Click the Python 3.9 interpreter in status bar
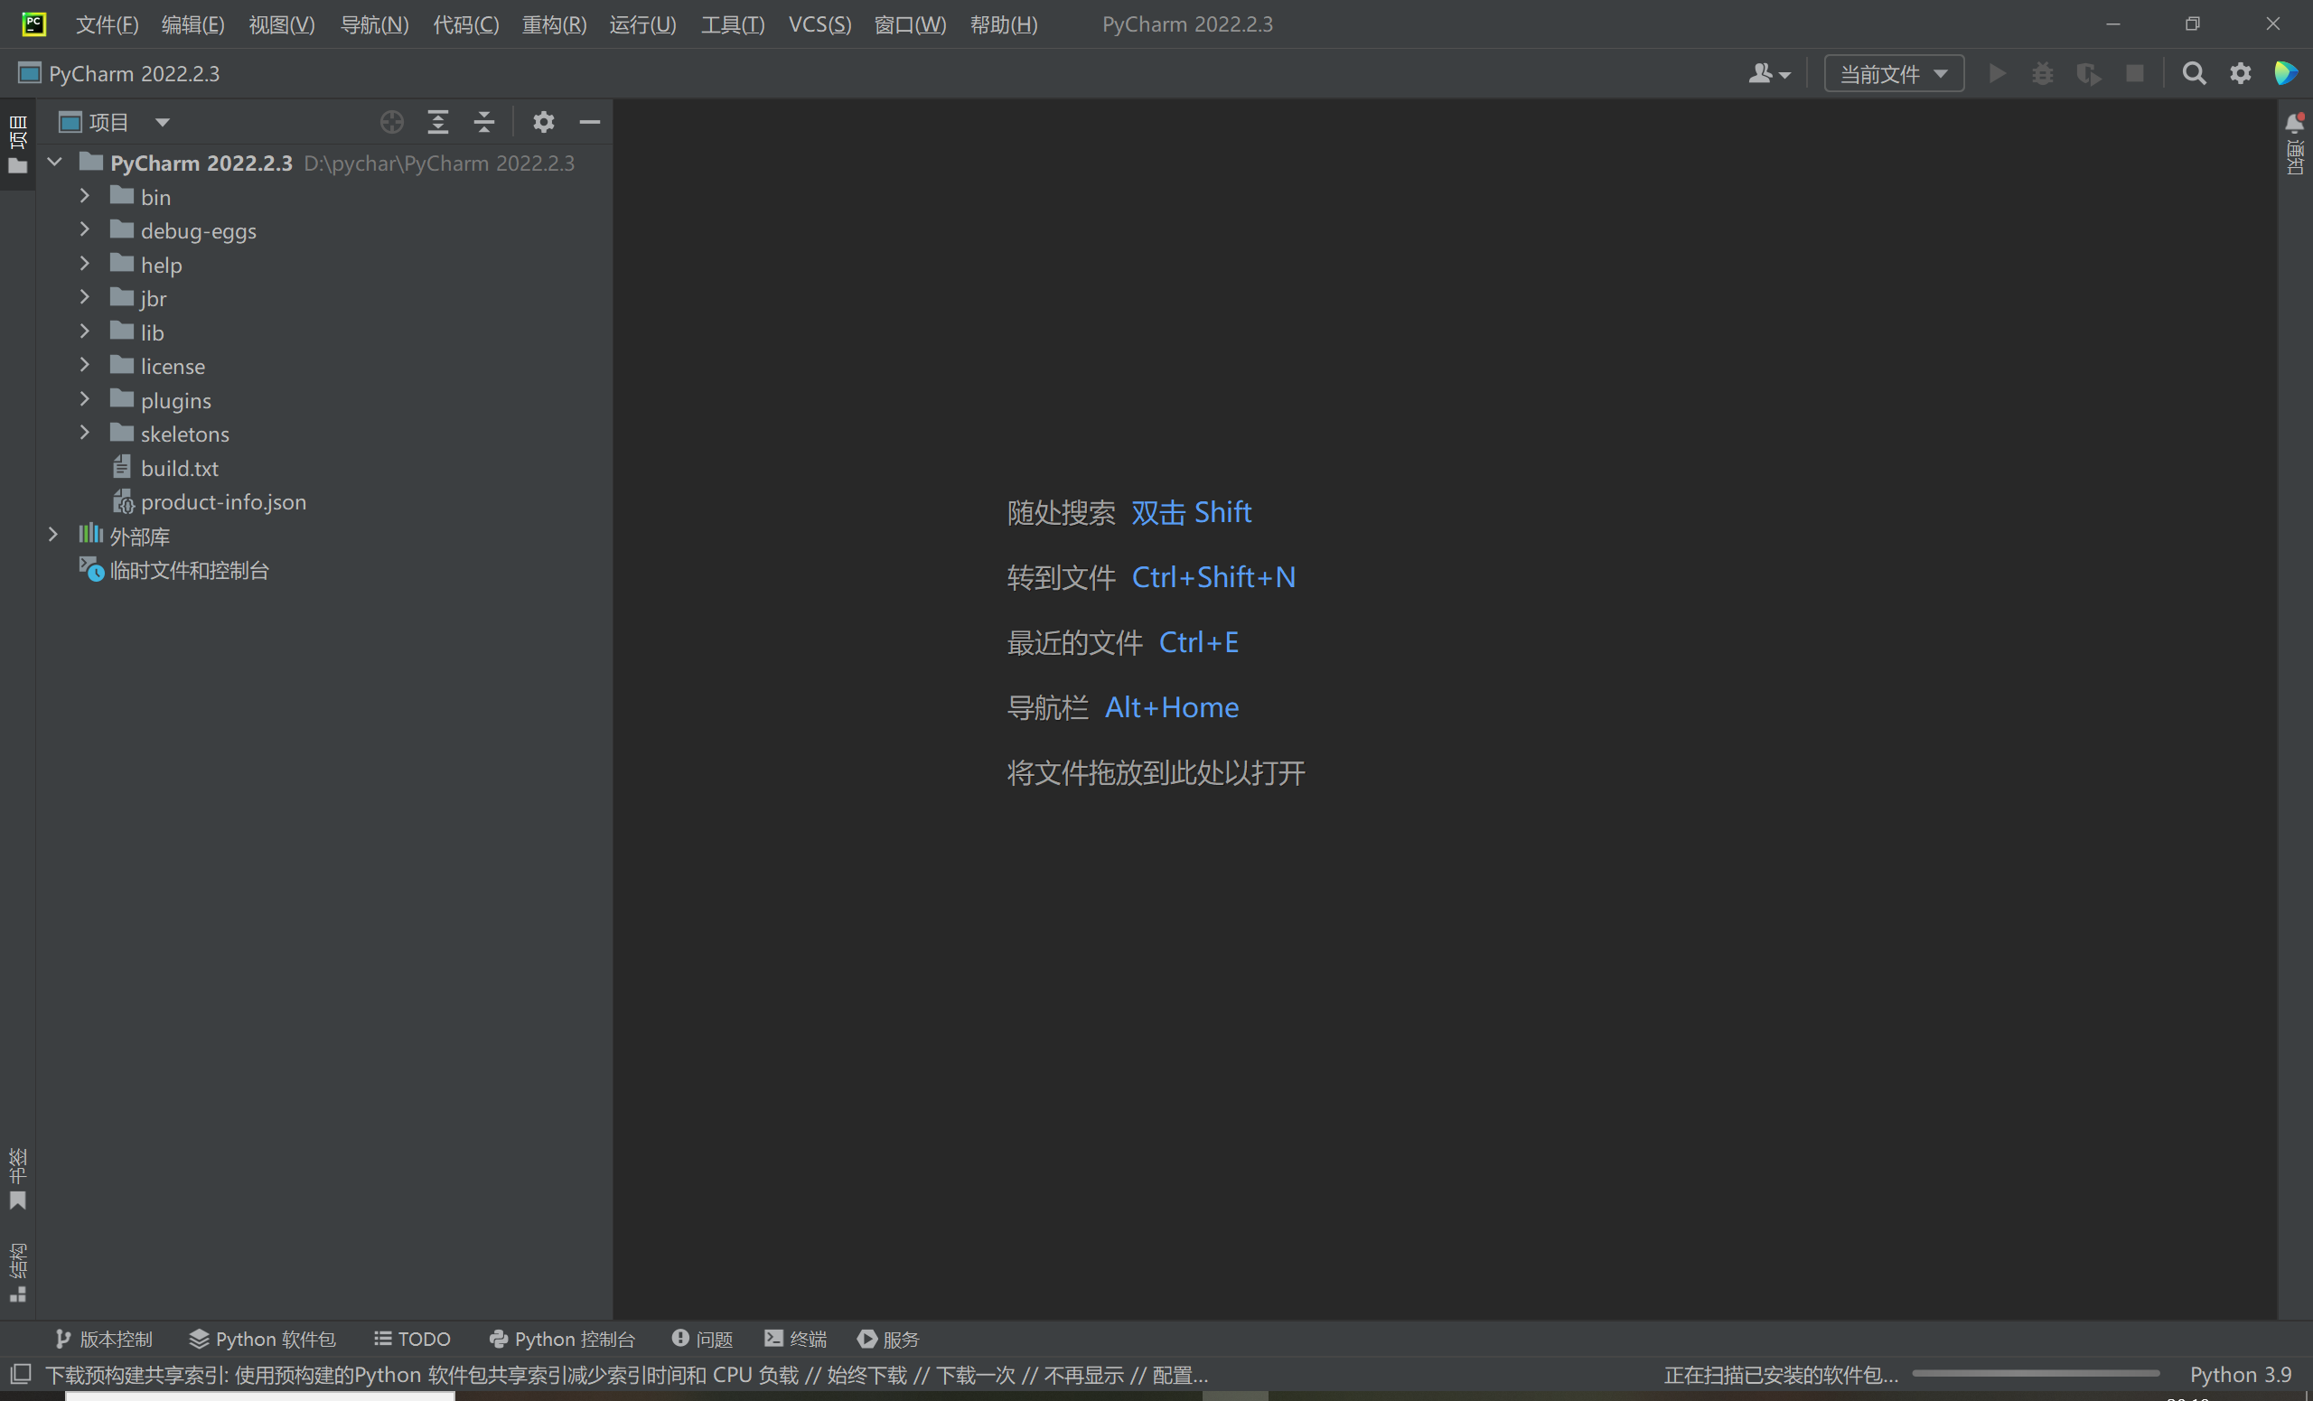The width and height of the screenshot is (2313, 1401). click(x=2241, y=1375)
